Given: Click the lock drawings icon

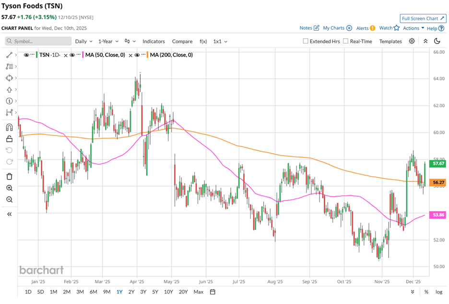Looking at the screenshot, I should click(9, 139).
